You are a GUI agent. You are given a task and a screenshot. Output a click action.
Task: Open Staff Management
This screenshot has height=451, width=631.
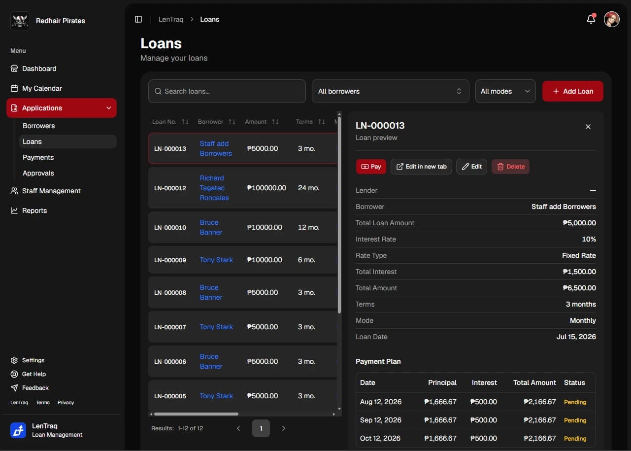[62, 191]
